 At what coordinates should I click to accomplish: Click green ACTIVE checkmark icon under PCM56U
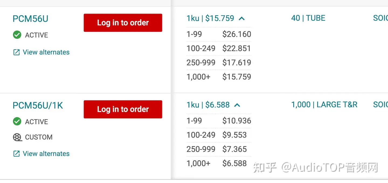[17, 35]
